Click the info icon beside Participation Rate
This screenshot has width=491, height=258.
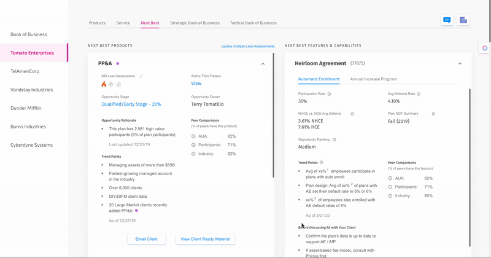[330, 94]
